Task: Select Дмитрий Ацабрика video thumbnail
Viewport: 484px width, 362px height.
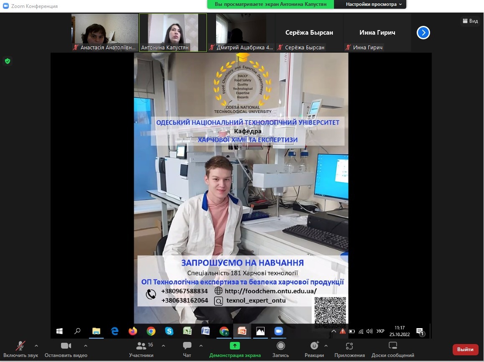Action: tap(241, 33)
